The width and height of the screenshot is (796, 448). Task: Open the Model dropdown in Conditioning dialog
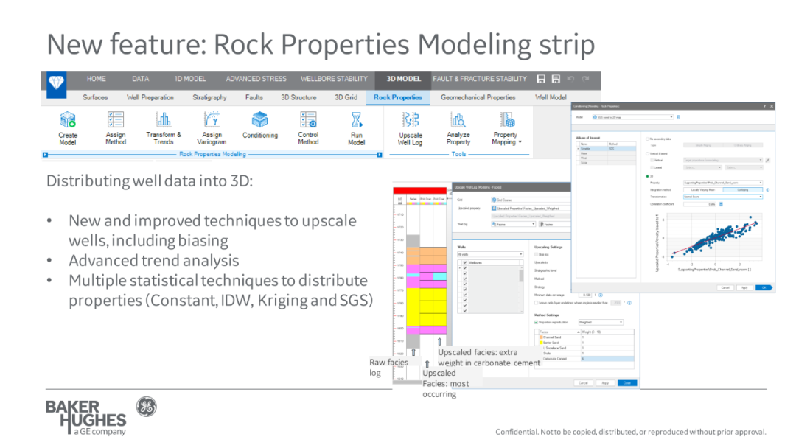click(x=632, y=117)
